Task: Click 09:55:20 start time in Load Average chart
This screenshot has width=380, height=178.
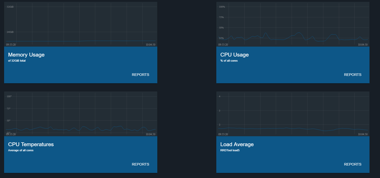Action: point(223,134)
